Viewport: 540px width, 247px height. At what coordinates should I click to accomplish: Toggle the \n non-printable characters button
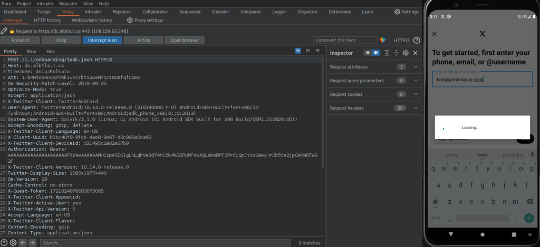pos(308,51)
